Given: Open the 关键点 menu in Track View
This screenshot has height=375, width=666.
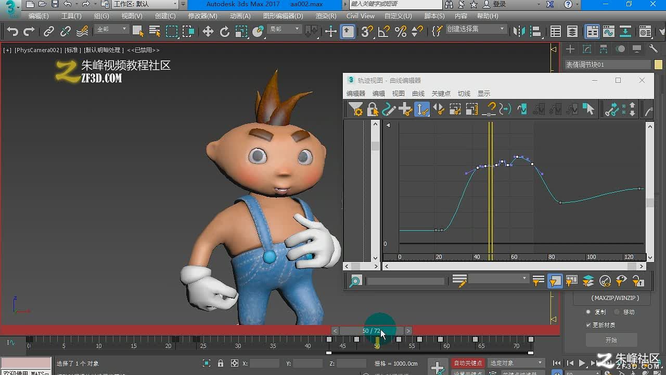Looking at the screenshot, I should [x=441, y=94].
